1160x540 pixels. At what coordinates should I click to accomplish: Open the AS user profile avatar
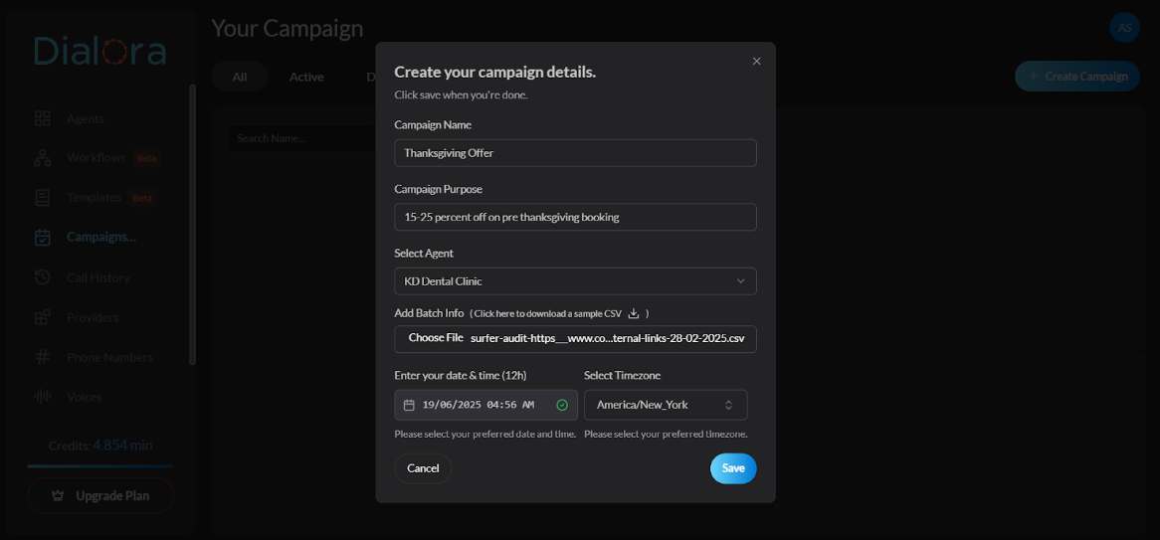click(x=1124, y=28)
